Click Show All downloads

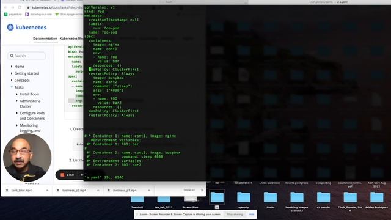coord(189,190)
